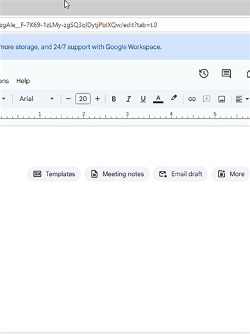Click the browser address bar URL

(79, 25)
